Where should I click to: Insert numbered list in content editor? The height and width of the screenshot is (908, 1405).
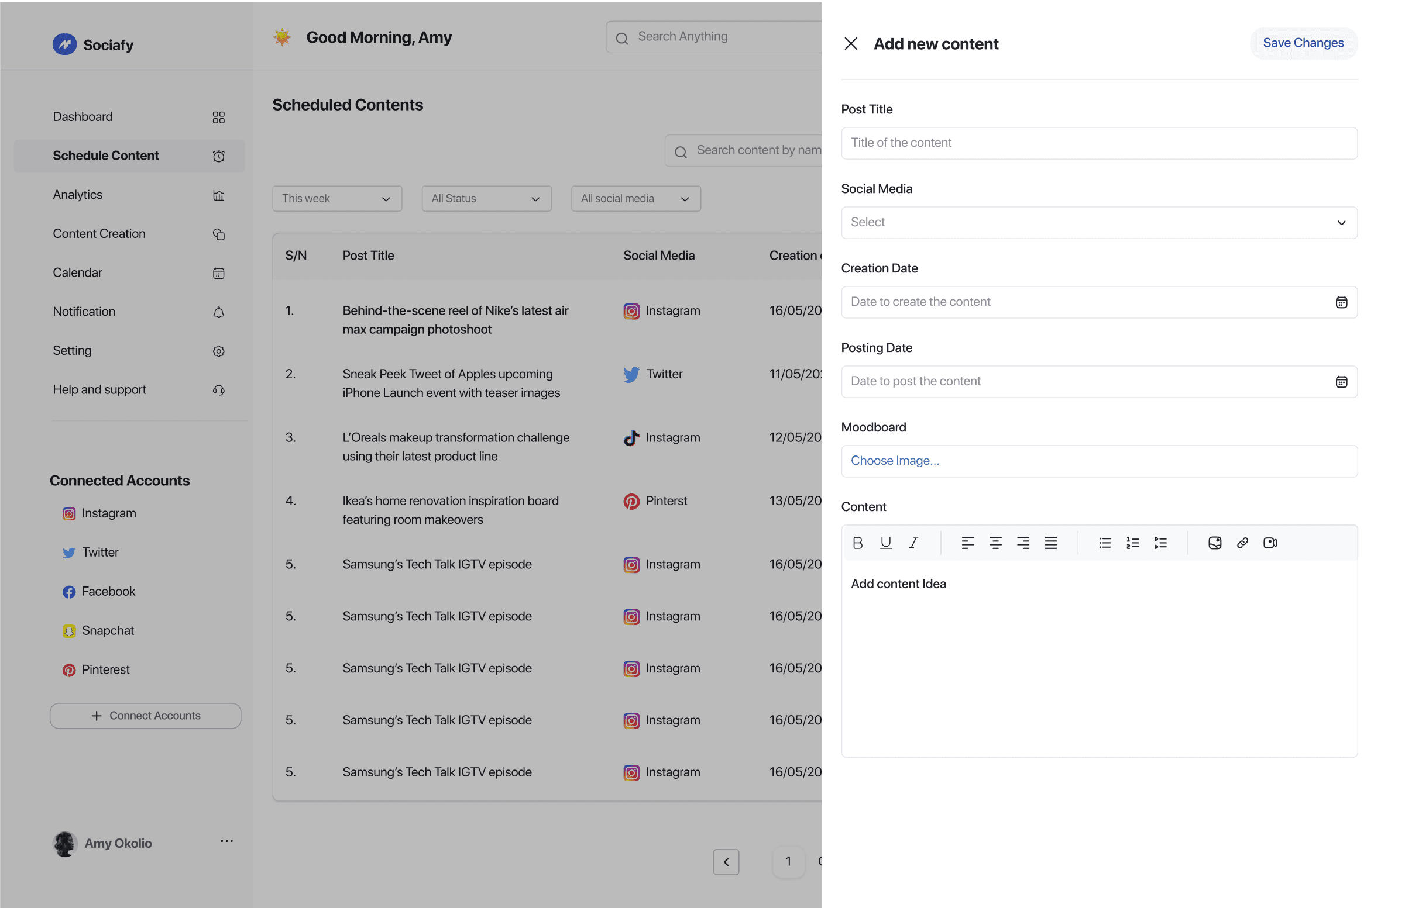1132,543
